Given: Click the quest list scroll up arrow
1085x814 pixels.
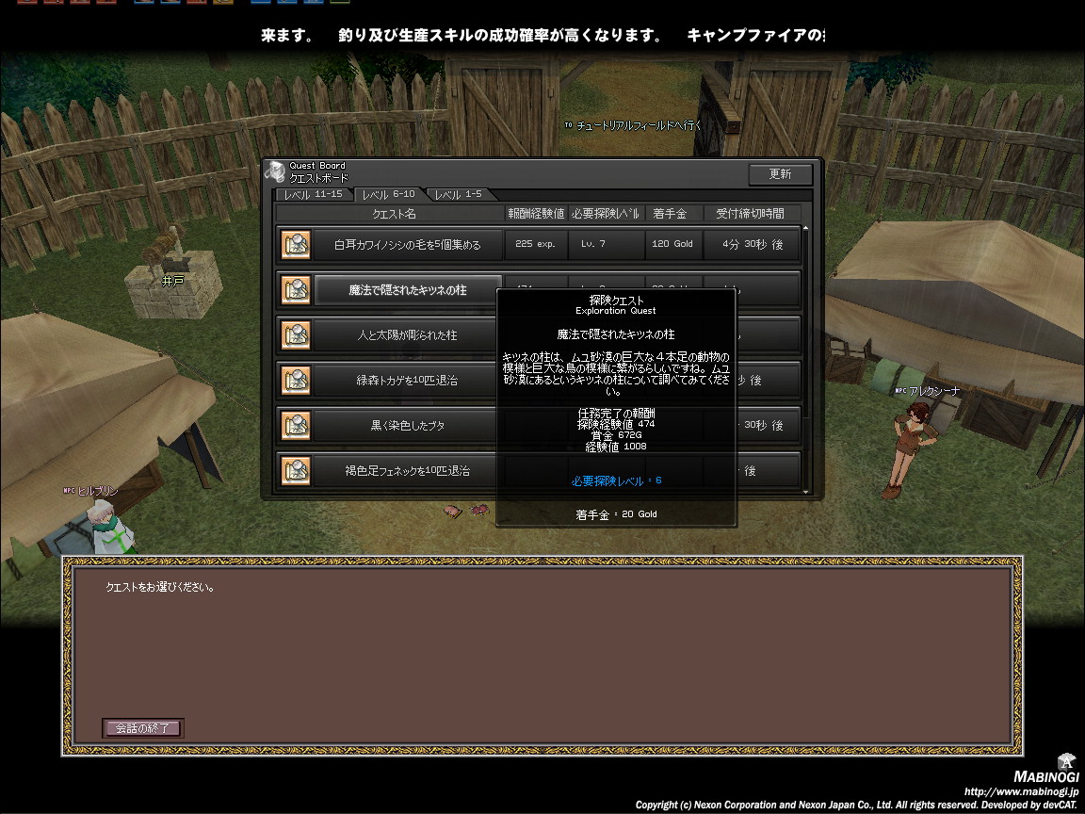Looking at the screenshot, I should (x=805, y=228).
